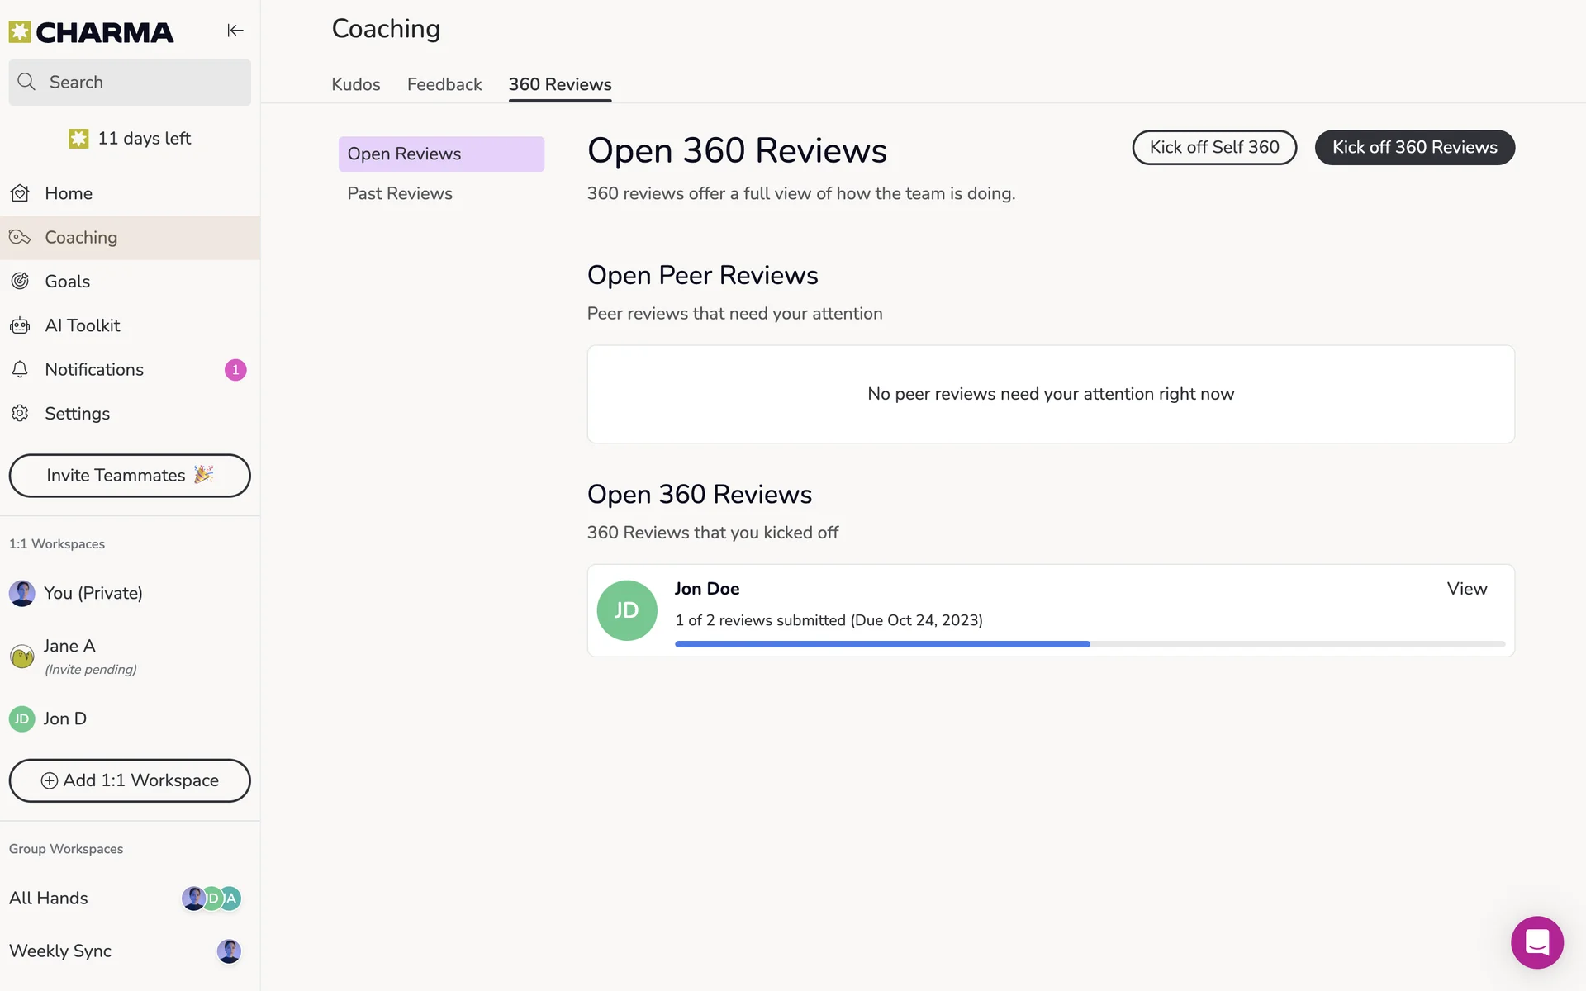This screenshot has height=991, width=1586.
Task: Switch to the Feedback tab
Action: click(x=444, y=84)
